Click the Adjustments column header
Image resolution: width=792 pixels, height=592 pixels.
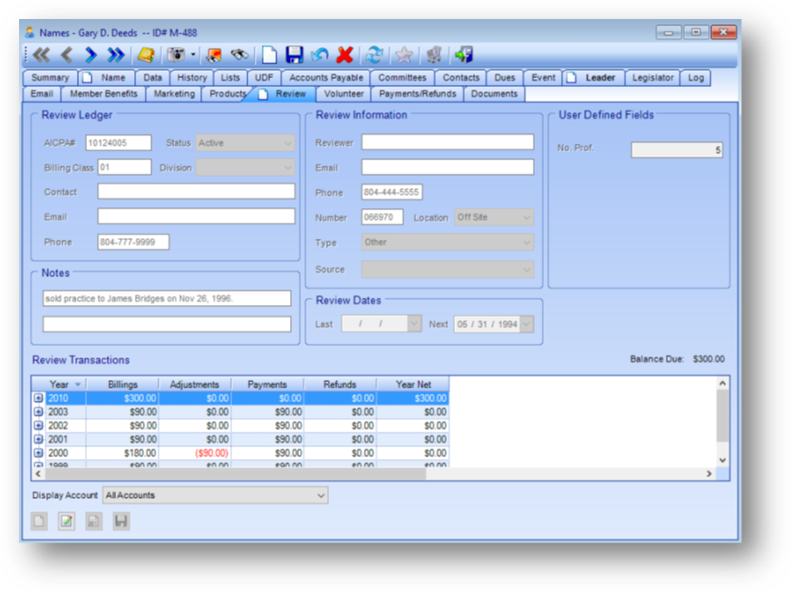195,385
